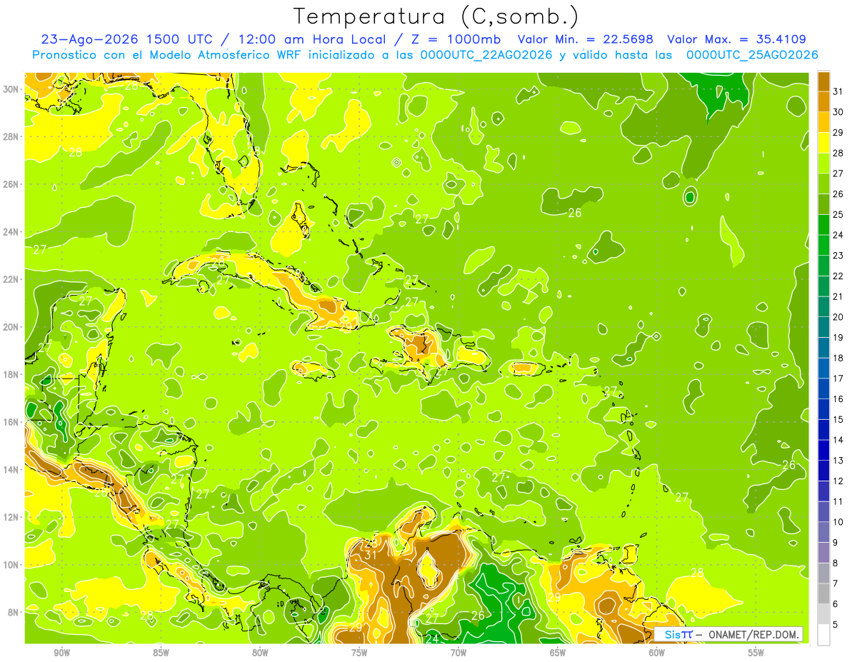
Task: Click the 10N latitude label
Action: point(11,565)
